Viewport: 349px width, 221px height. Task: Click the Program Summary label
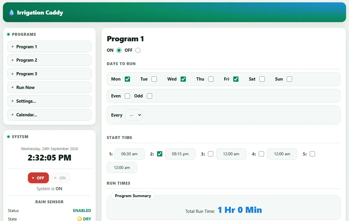coord(133,196)
